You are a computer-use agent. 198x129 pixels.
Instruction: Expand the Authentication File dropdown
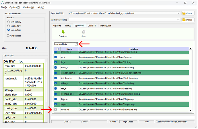coord(178,20)
